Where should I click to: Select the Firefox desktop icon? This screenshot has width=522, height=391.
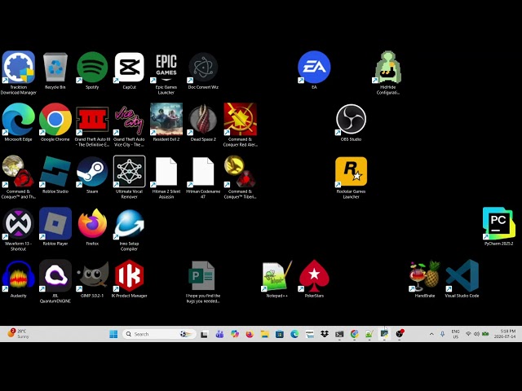pyautogui.click(x=92, y=226)
